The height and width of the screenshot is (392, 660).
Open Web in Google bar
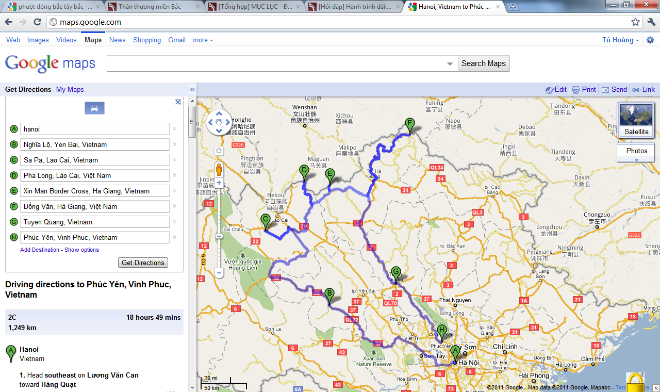click(13, 40)
